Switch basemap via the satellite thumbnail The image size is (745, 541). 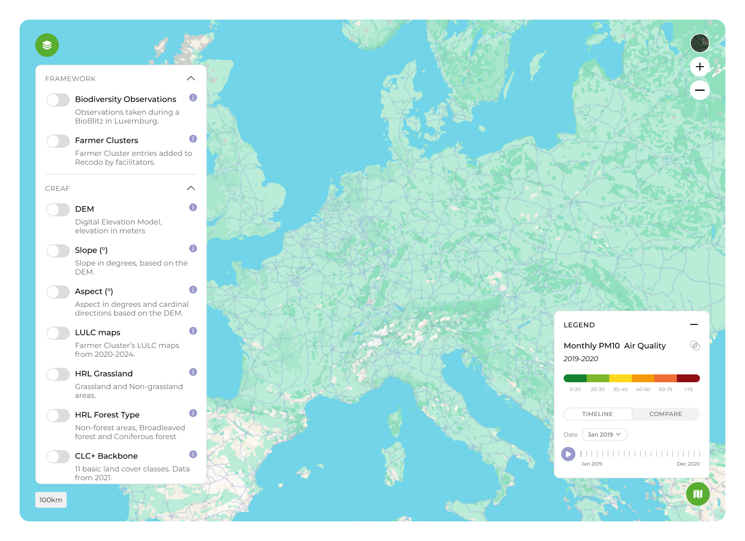[700, 43]
